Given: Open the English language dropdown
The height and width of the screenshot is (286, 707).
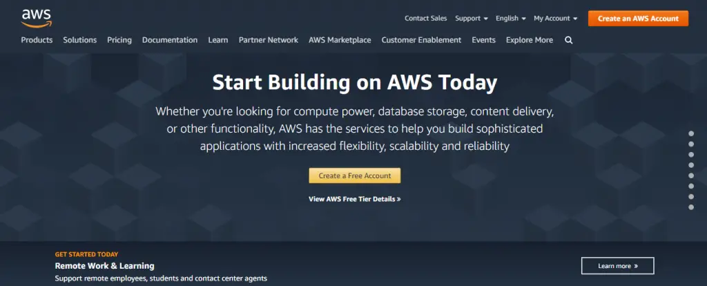Looking at the screenshot, I should [x=510, y=19].
